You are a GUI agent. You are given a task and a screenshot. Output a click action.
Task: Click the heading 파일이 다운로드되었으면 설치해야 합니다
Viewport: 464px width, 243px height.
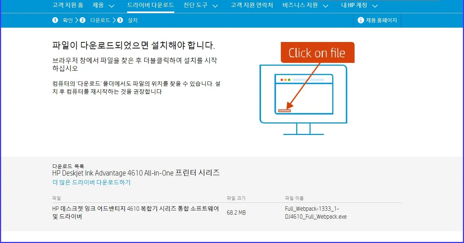pyautogui.click(x=134, y=46)
